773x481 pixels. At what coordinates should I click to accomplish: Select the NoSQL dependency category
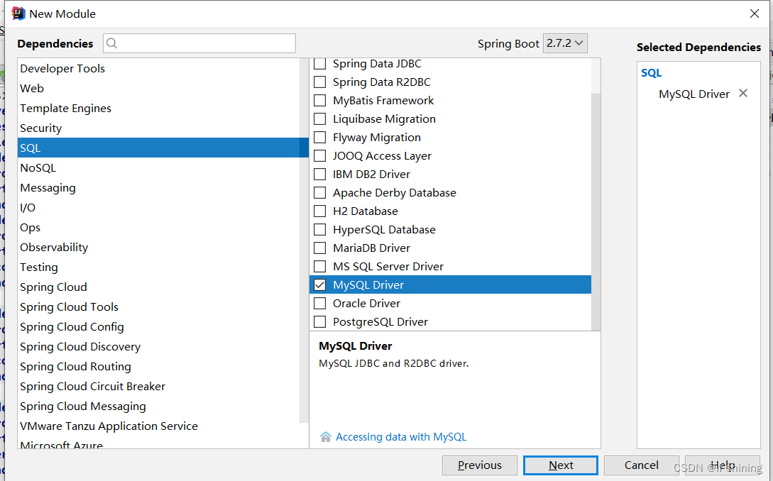pyautogui.click(x=38, y=167)
